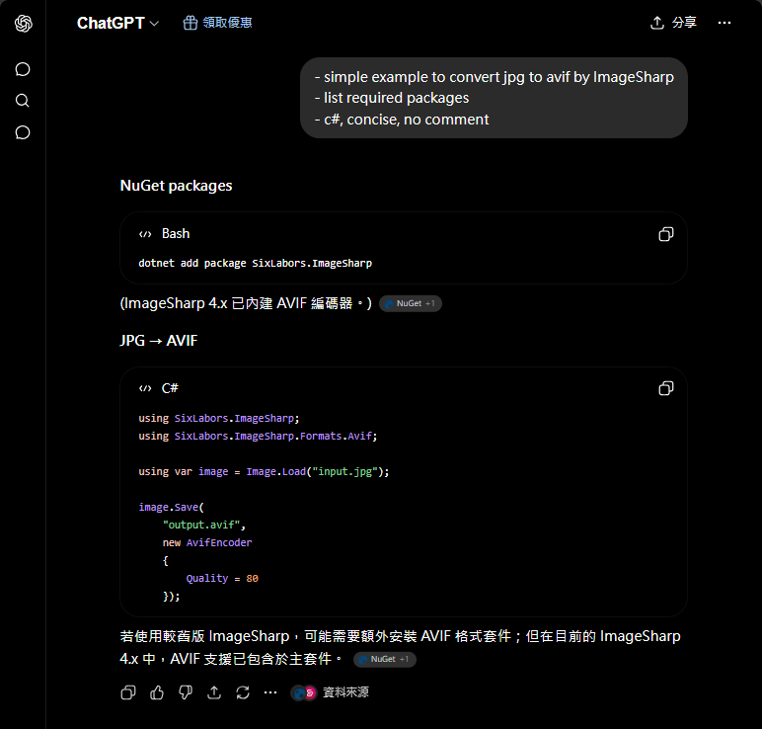Click the 'new AvifEncoder' code line

coord(207,542)
